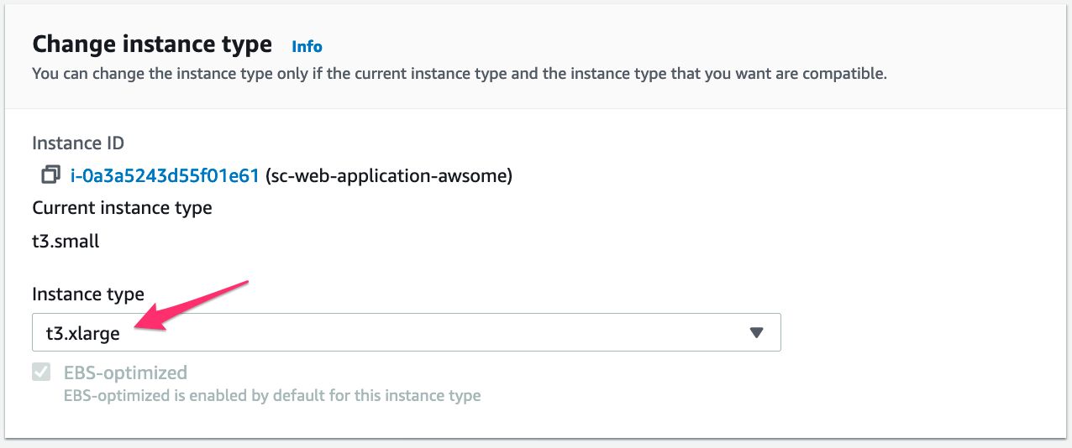1072x448 pixels.
Task: Click the t3.small current instance type value
Action: 66,242
